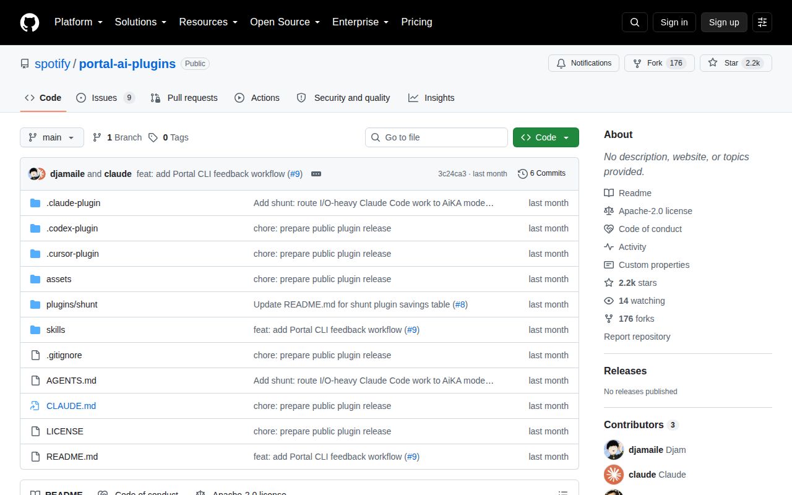Expand the Platform menu
Viewport: 792px width, 495px height.
click(x=78, y=22)
